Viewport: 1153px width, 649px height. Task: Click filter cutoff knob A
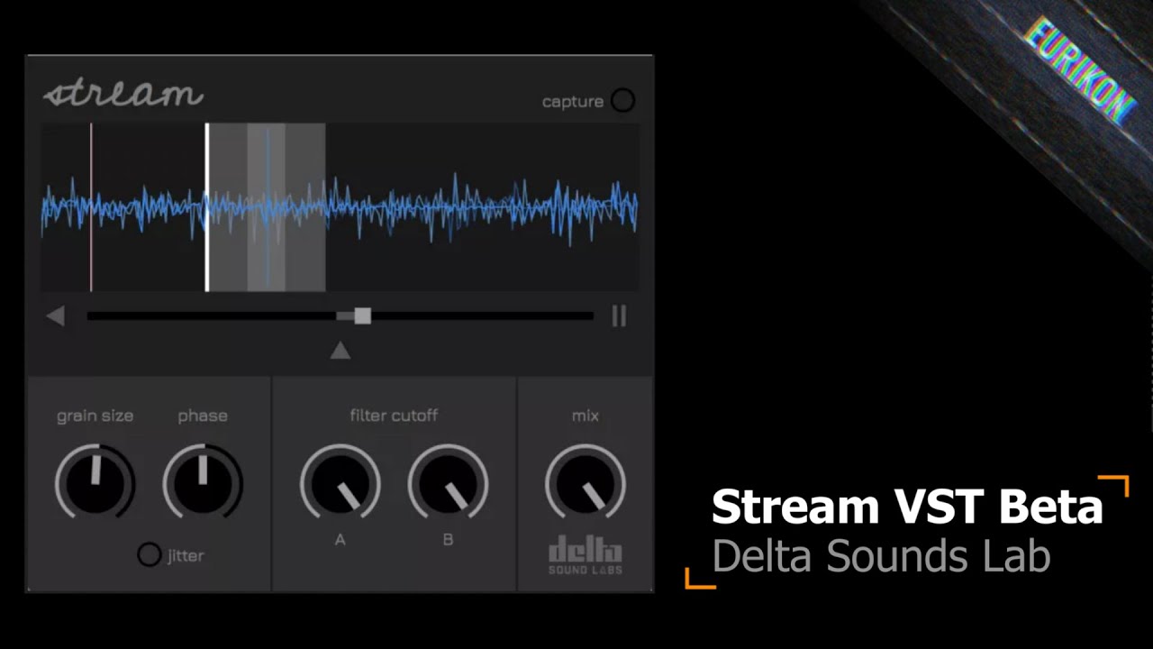point(340,483)
